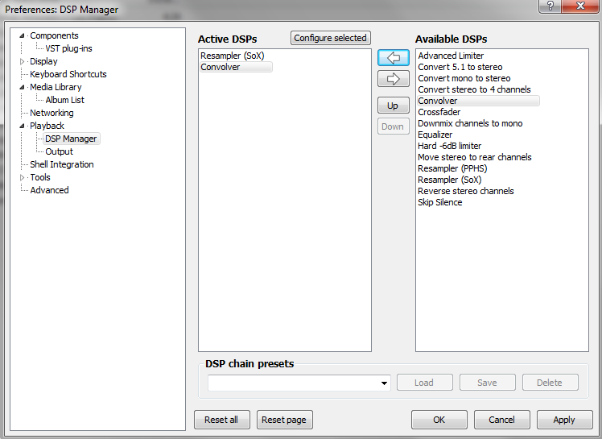This screenshot has width=602, height=439.
Task: Confirm with the OK button
Action: 439,420
